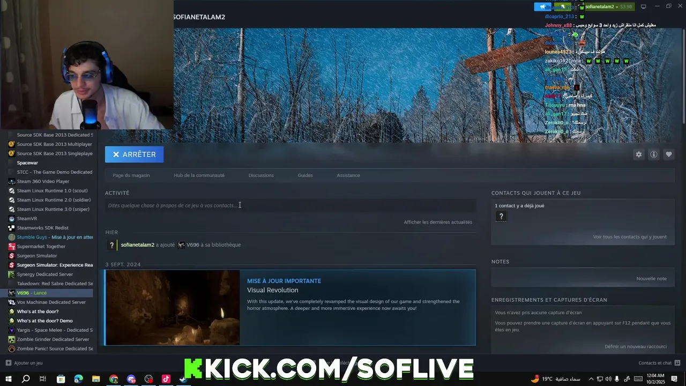Screen dimensions: 686x386
Task: Select Zombie Grinder Dedicated Server entry
Action: click(x=53, y=339)
